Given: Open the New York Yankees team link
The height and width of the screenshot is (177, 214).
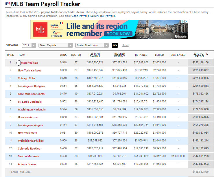Looking at the screenshot, I should click(29, 71).
